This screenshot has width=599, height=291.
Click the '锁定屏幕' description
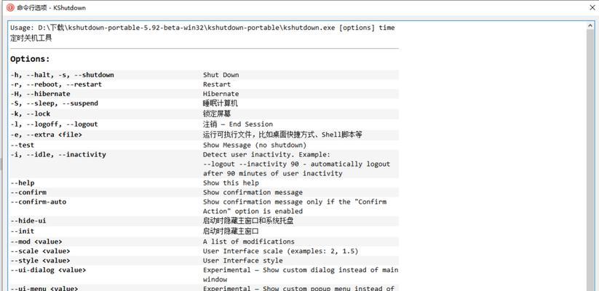[217, 113]
